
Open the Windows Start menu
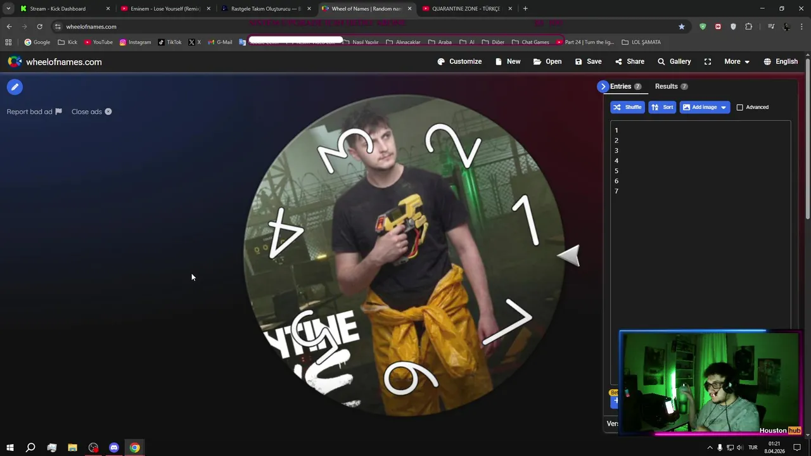pos(10,448)
